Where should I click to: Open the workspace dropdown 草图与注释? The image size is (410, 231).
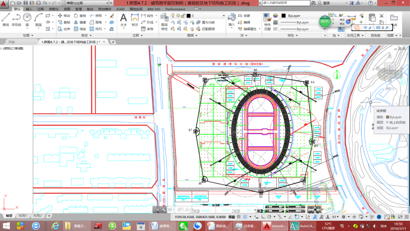[85, 3]
